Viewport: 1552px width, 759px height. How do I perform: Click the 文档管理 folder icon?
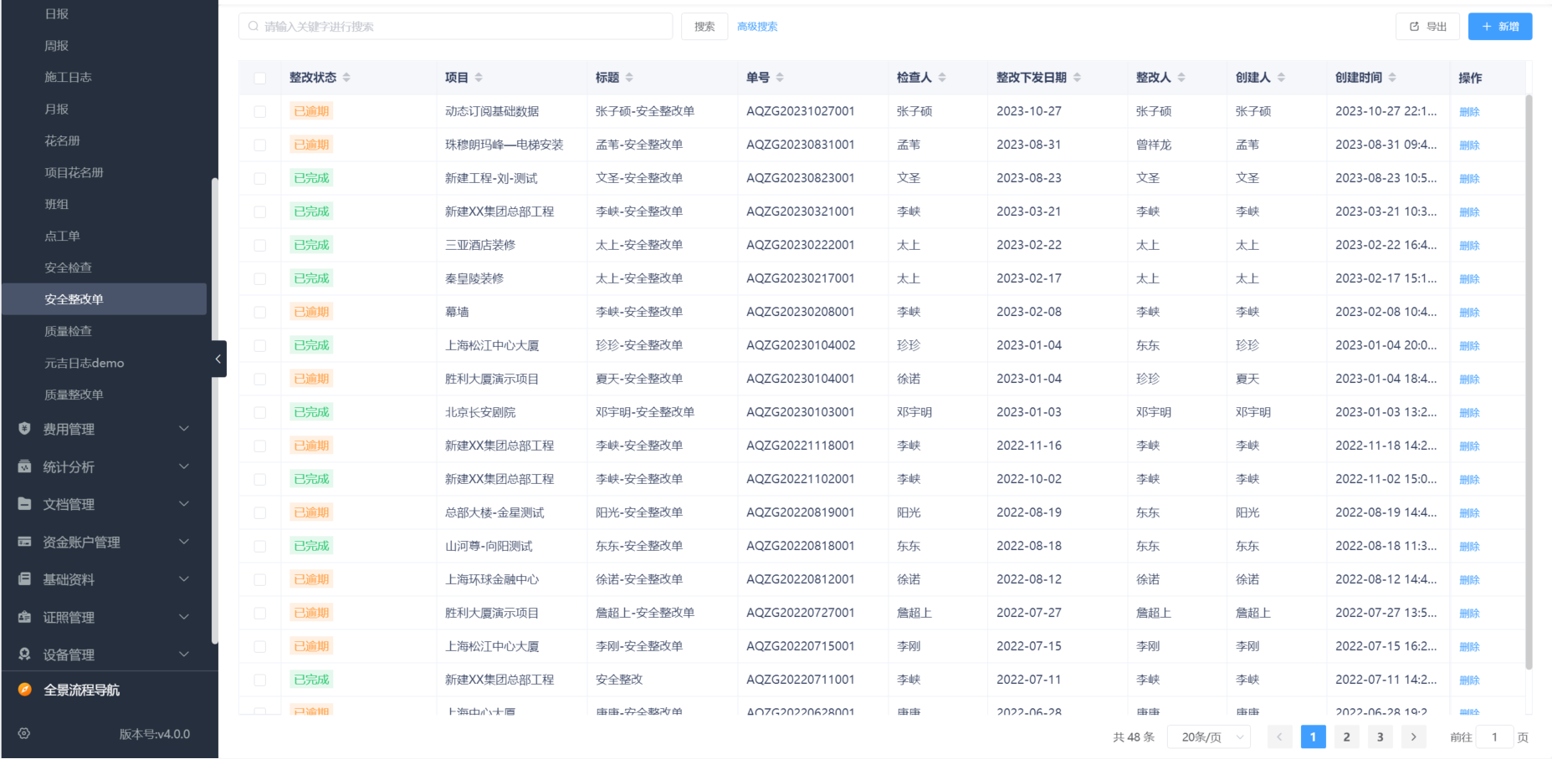point(24,504)
